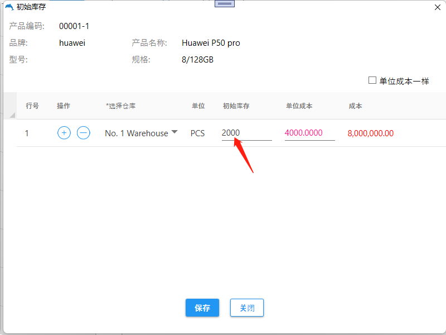Image resolution: width=446 pixels, height=335 pixels.
Task: Close the 初始库存 dialog with the X
Action: [x=437, y=7]
